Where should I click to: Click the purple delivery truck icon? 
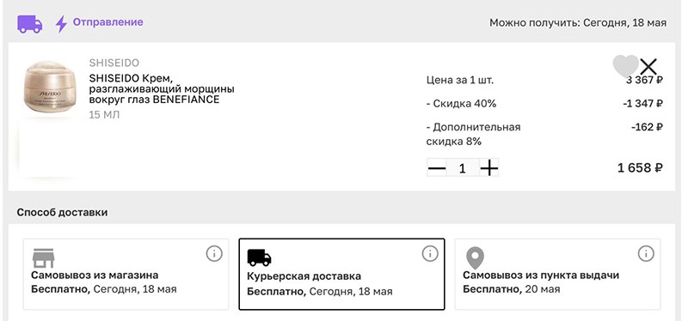pos(30,24)
